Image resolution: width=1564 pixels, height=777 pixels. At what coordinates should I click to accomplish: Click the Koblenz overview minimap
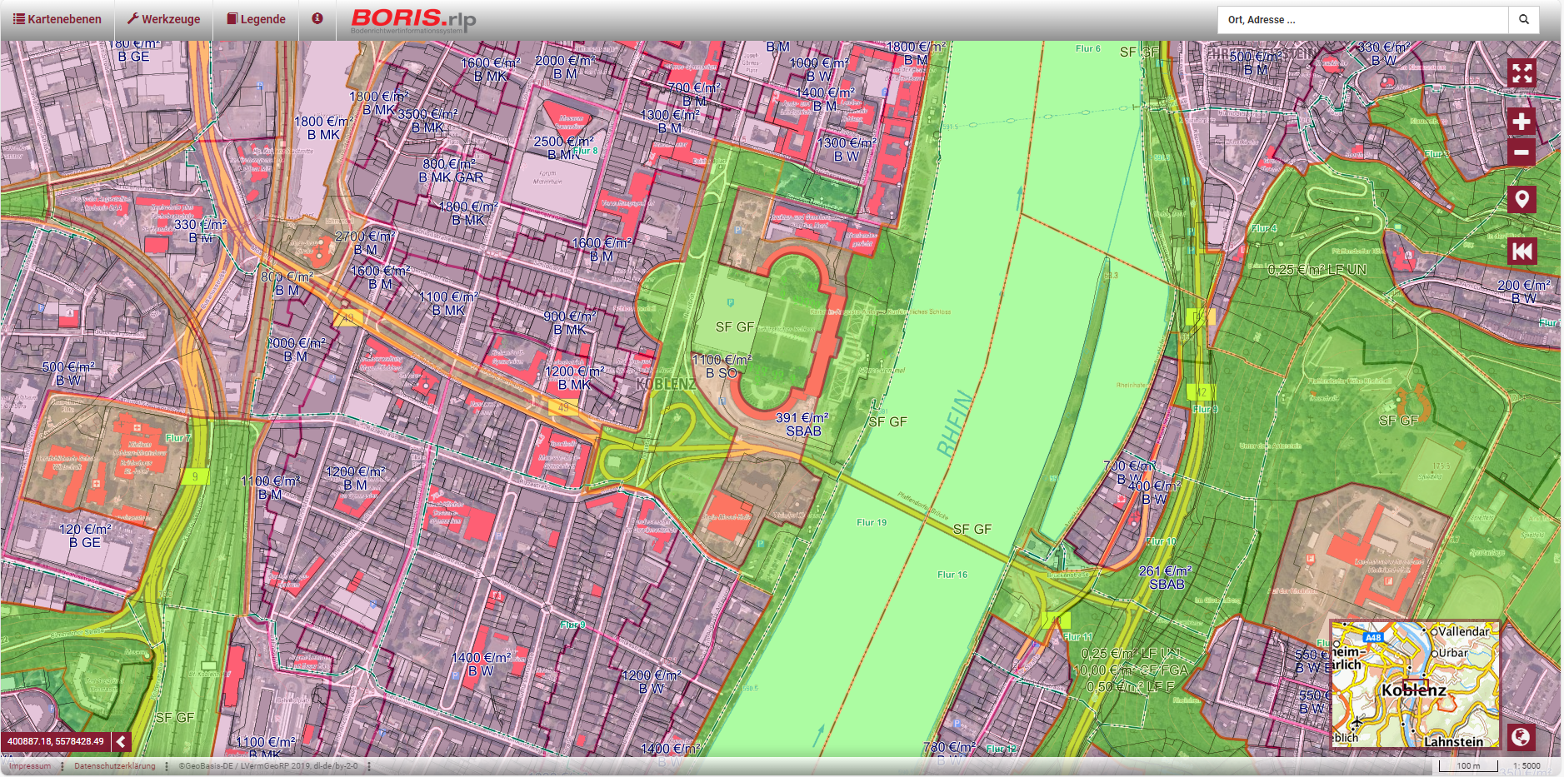pos(1414,683)
